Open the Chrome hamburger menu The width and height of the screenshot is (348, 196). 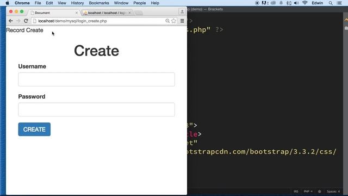[182, 21]
